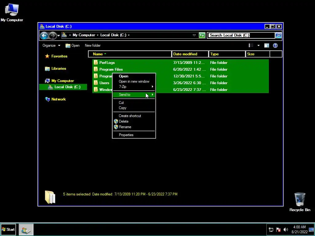
Task: Click the Search Local Disk (C:) field
Action: pos(241,35)
